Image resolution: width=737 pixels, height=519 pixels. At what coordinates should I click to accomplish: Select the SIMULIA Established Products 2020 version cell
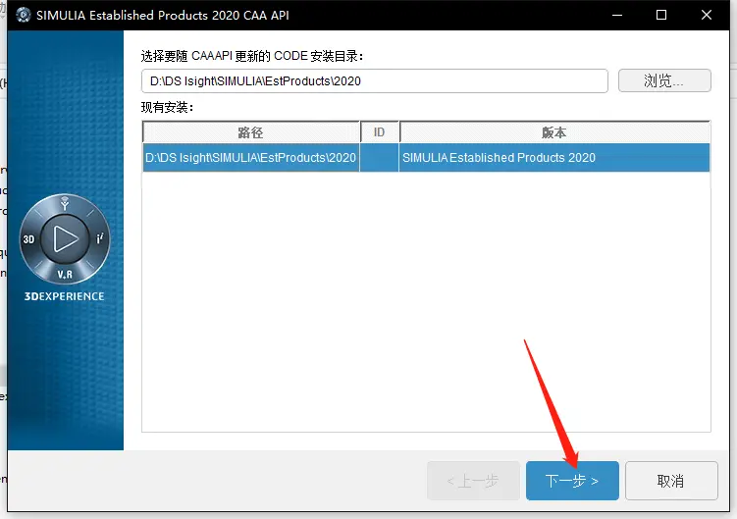coord(554,158)
